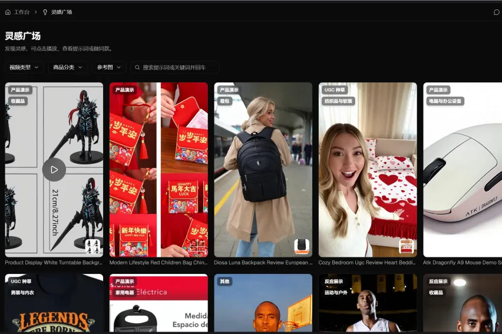Viewport: 502px width, 334px height.
Task: Click the backpack reference thumbnail icon
Action: pyautogui.click(x=302, y=246)
